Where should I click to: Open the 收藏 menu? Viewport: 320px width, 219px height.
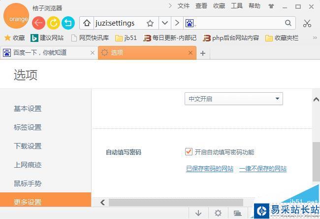click(x=219, y=6)
